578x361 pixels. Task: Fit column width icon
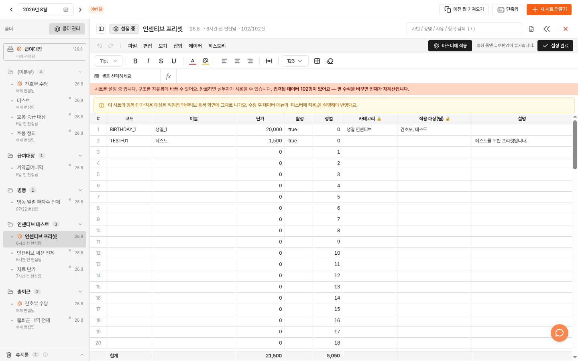tap(269, 61)
